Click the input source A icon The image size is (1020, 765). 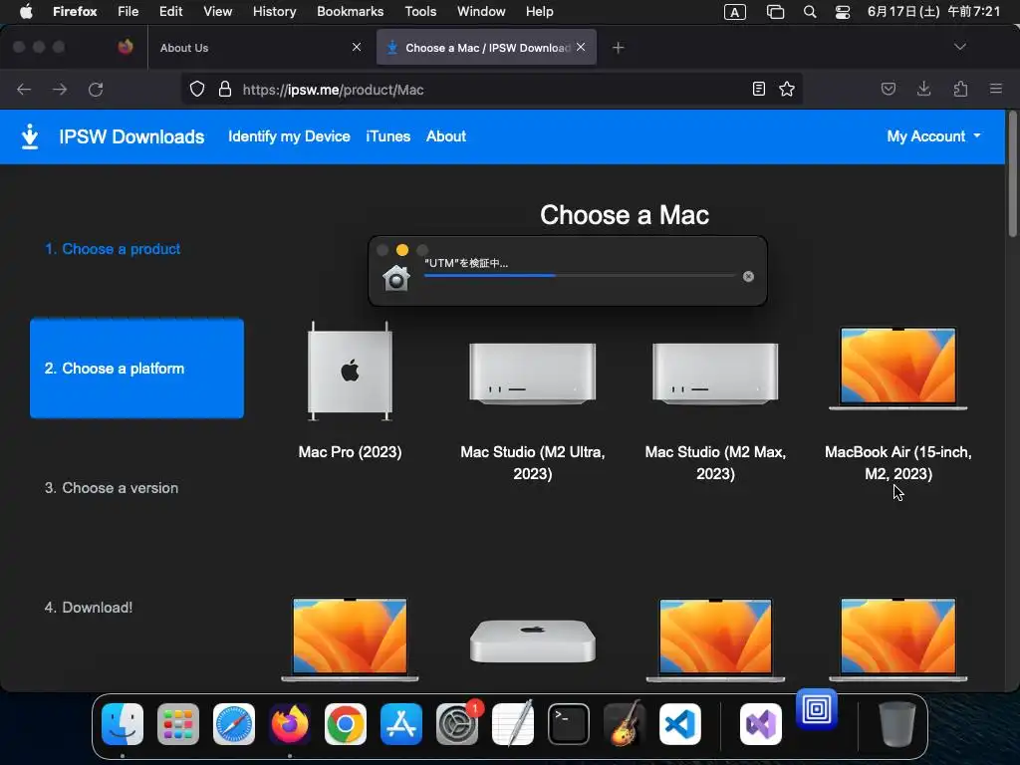pyautogui.click(x=735, y=12)
